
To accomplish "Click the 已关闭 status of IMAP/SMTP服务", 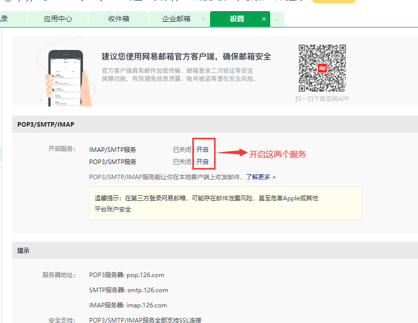I will point(182,150).
